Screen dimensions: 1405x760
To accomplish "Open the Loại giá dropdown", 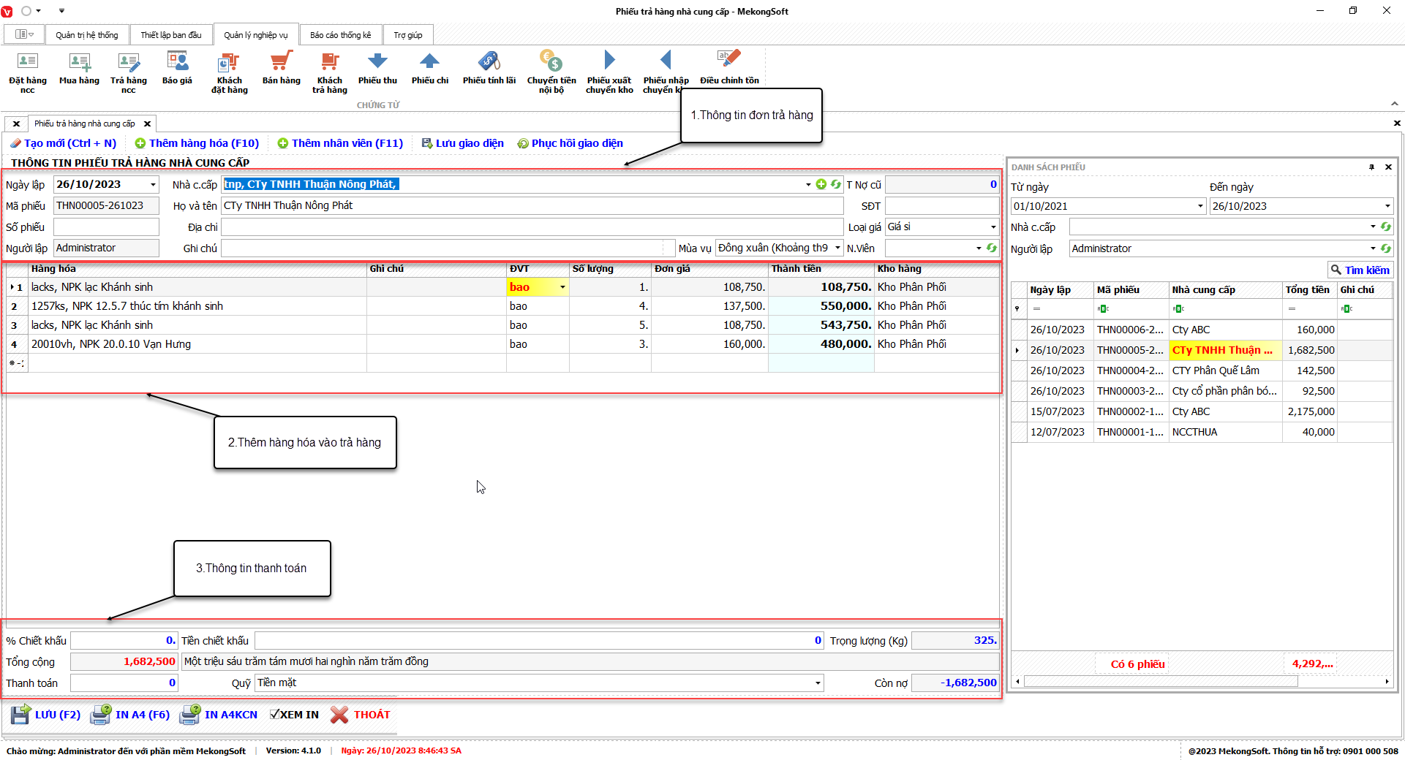I will 992,227.
